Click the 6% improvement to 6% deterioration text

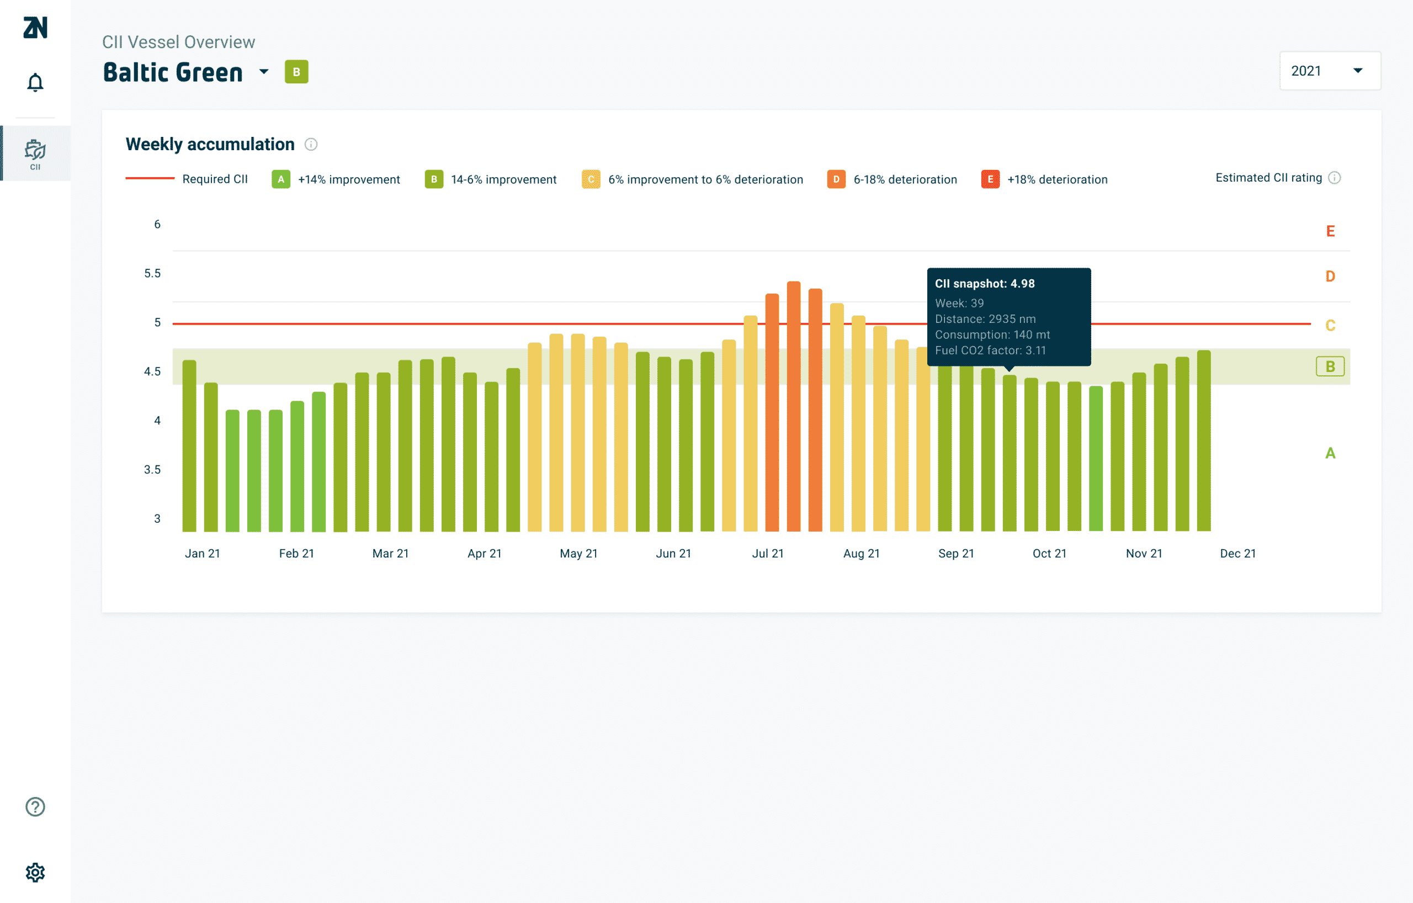(705, 179)
